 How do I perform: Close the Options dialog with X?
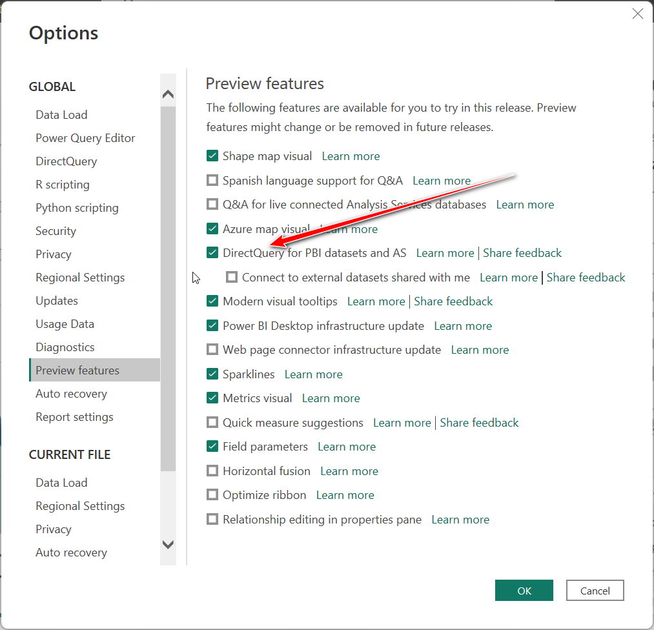point(637,14)
